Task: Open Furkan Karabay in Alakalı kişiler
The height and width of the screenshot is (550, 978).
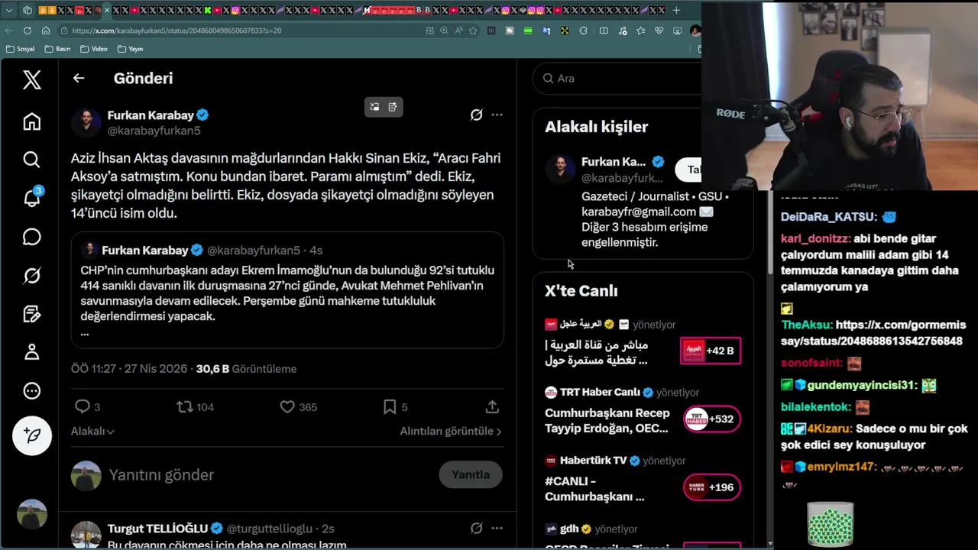Action: [614, 162]
